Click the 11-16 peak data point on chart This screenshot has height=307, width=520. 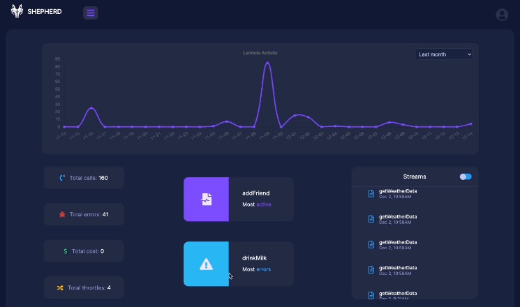tap(91, 108)
